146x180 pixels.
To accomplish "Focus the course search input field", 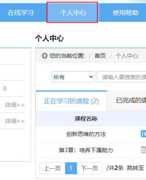I will [121, 77].
